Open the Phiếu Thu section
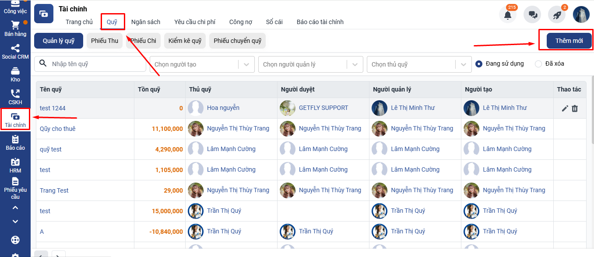Screen dimensions: 594x257 (105, 41)
